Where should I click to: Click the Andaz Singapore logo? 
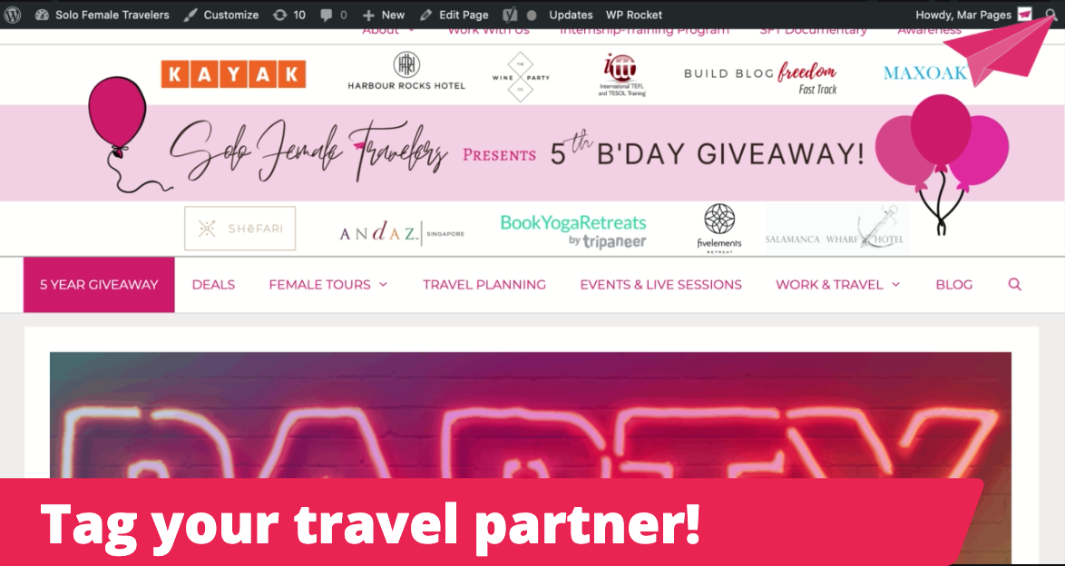(x=402, y=233)
